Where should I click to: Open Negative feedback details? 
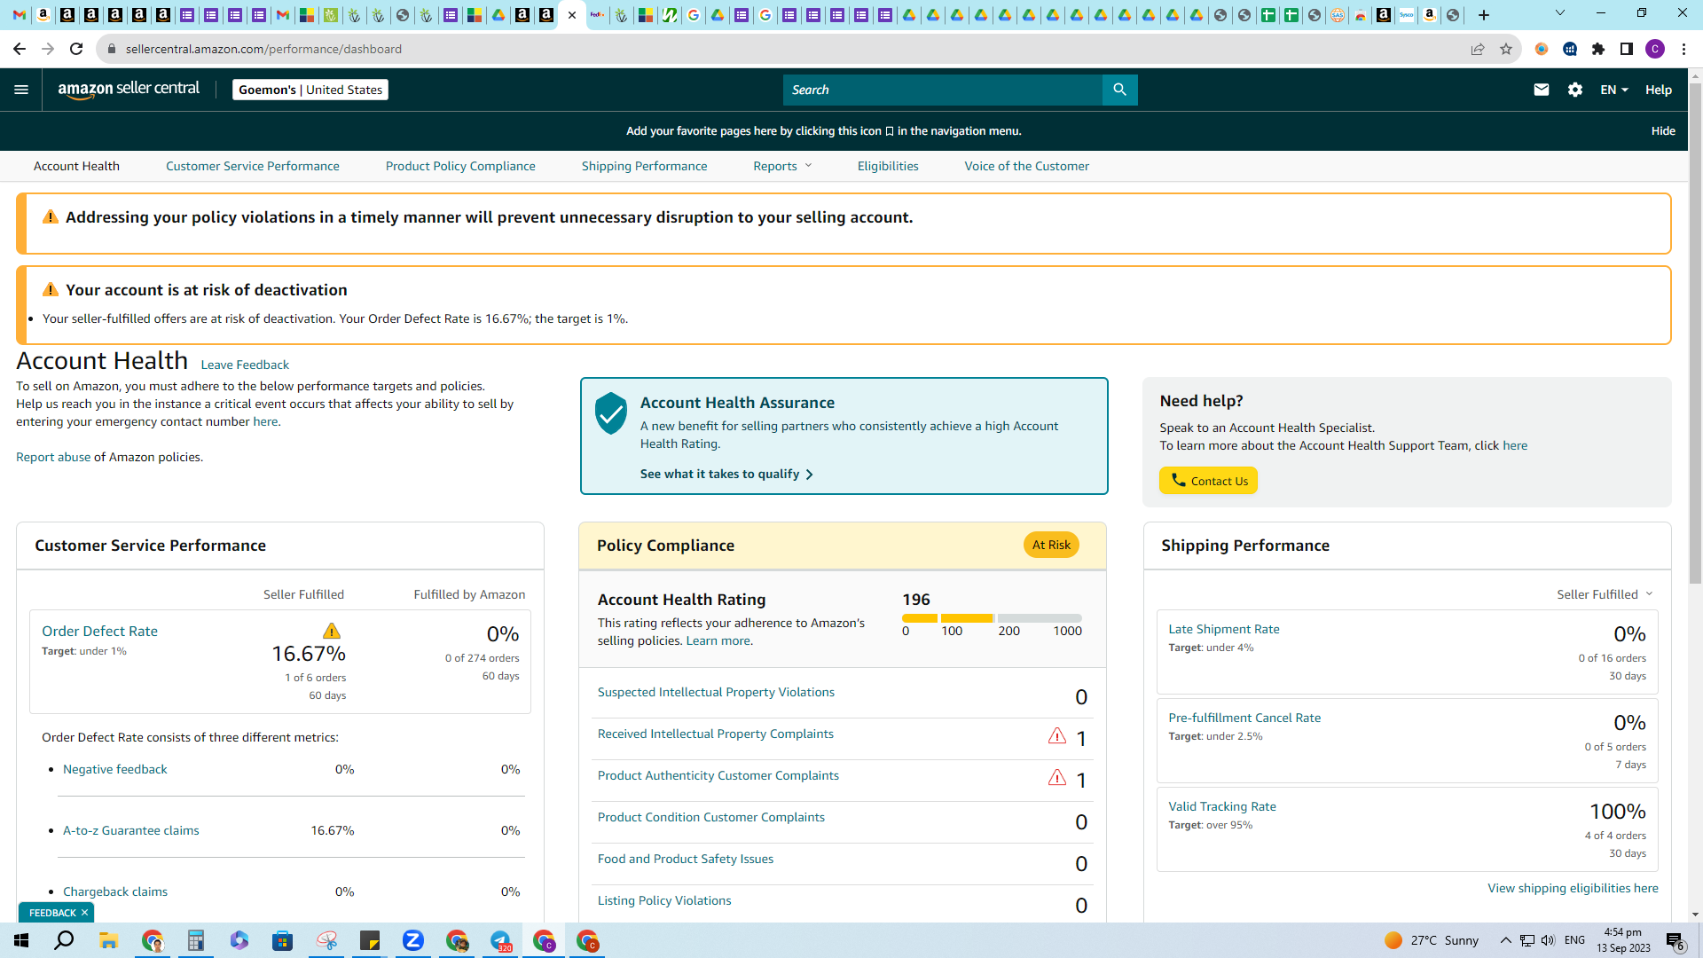tap(115, 769)
